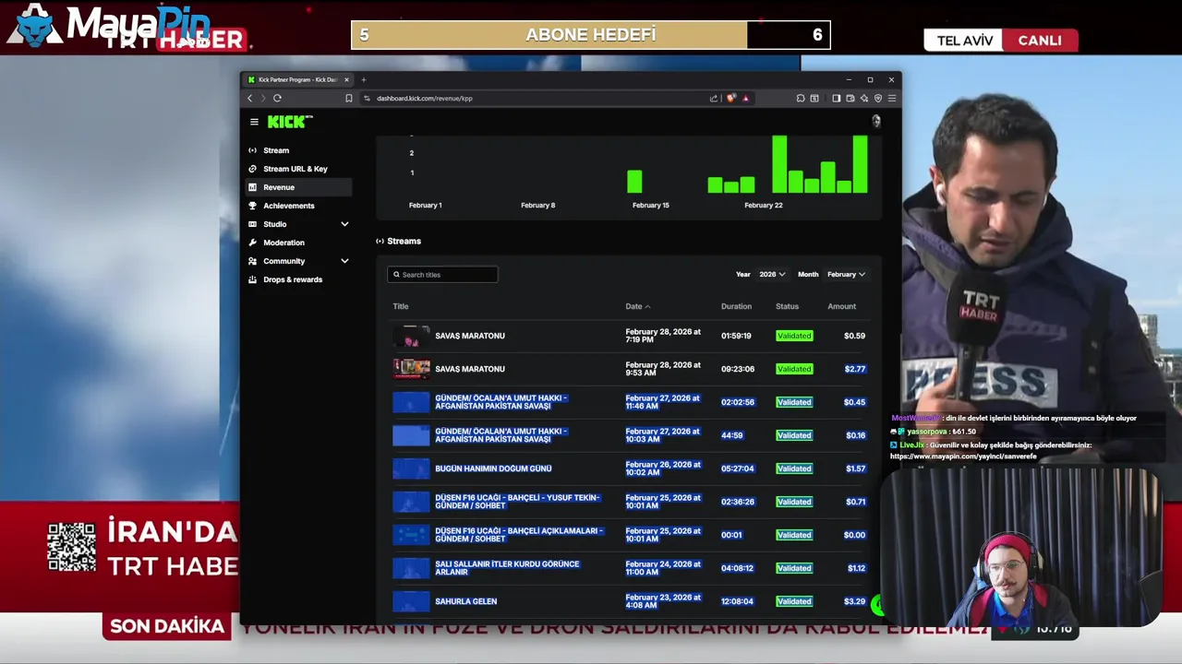Open SAVAŞ MARATONU stream from 9:53 AM

[x=470, y=369]
